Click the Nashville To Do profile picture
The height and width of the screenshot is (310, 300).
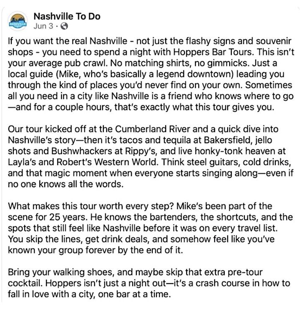click(19, 21)
